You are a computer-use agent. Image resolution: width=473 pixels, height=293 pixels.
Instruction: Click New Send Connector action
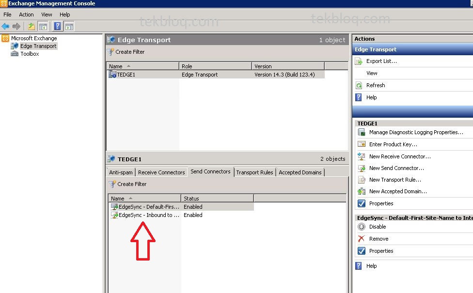coord(397,168)
